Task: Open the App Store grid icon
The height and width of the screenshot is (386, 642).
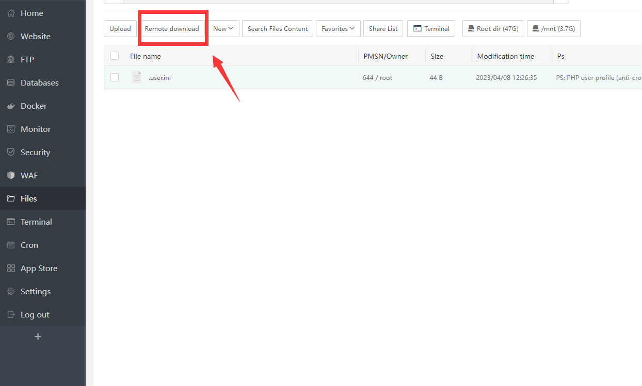Action: [11, 268]
